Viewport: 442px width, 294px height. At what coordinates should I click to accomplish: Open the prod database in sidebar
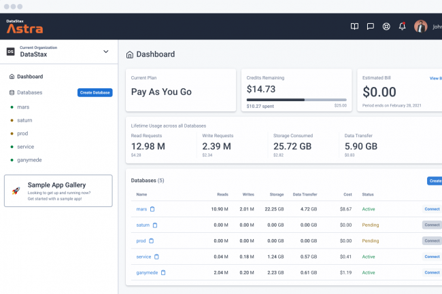(x=22, y=133)
